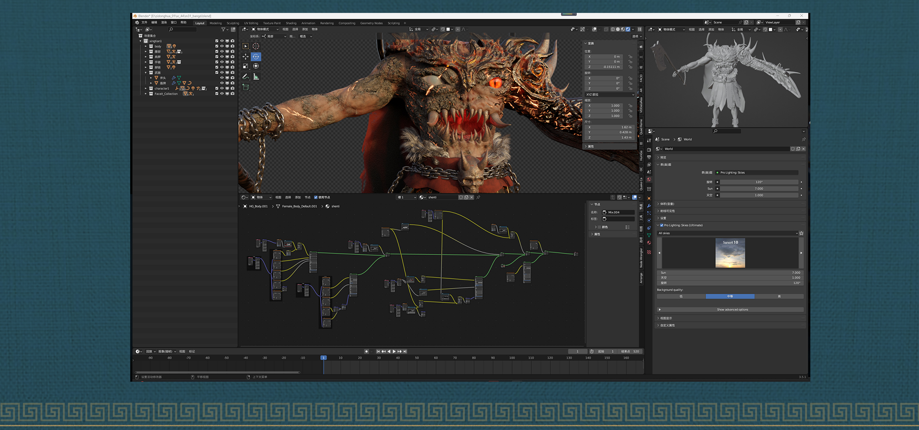Open the XYZ Euler rotation mode dropdown
The image size is (919, 430).
(610, 95)
